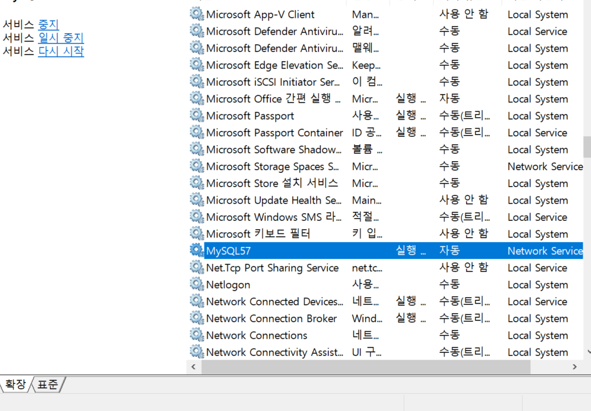Pause the service via 일시 중지 link
Image resolution: width=591 pixels, height=411 pixels.
[60, 38]
